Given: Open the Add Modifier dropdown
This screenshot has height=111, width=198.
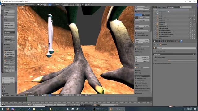Looking at the screenshot, I should point(175,54).
